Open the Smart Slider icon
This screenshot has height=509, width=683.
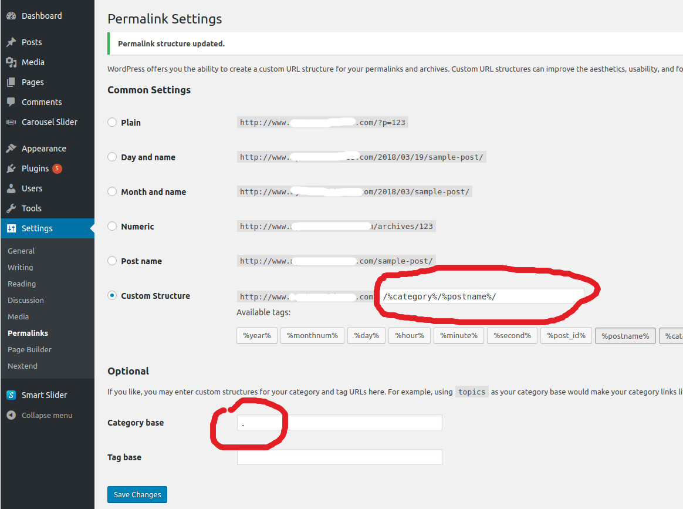tap(12, 395)
